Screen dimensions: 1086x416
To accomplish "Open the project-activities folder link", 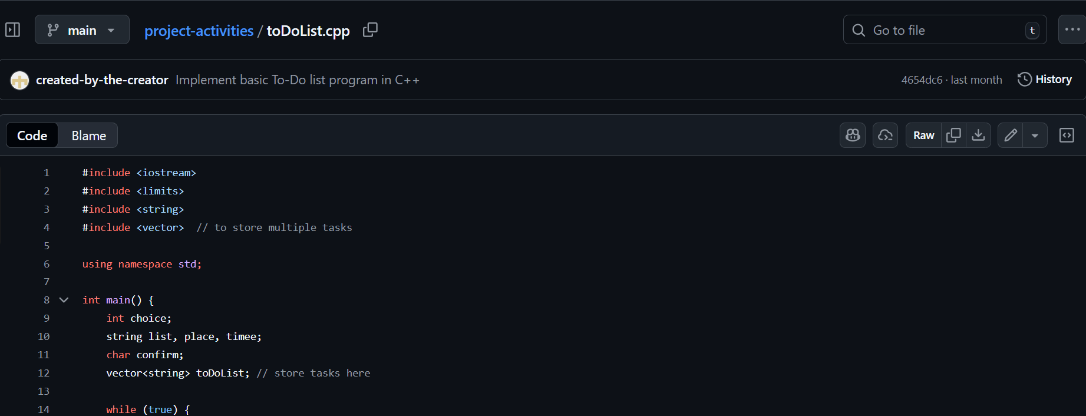I will coord(199,30).
